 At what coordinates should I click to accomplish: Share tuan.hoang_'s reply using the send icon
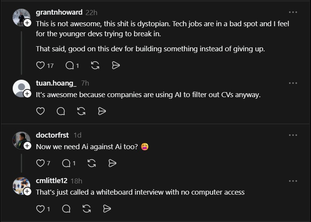pos(102,111)
